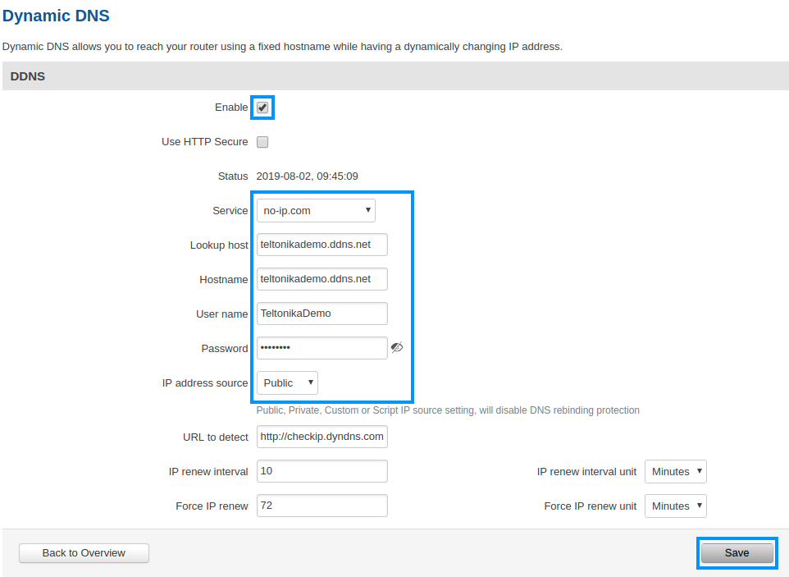Click the Dynamic DNS page heading

click(x=56, y=16)
